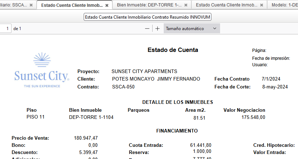Click the property name DEP-TORRE 1-1104

coord(91,117)
